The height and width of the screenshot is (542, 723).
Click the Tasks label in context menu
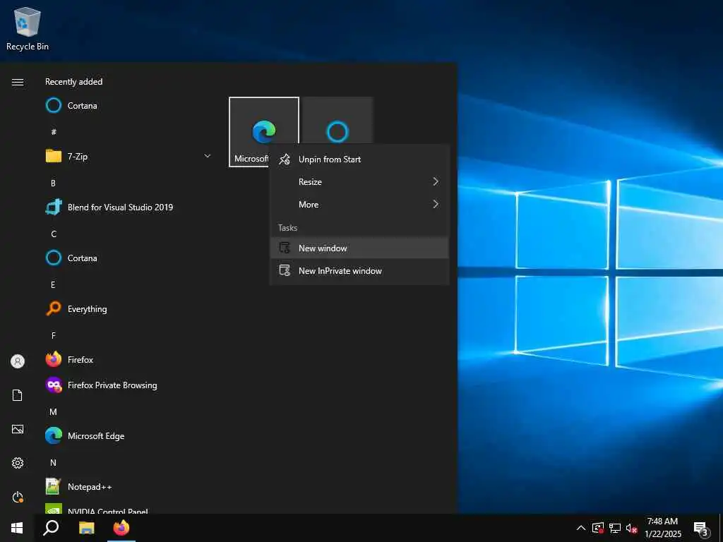click(x=288, y=228)
